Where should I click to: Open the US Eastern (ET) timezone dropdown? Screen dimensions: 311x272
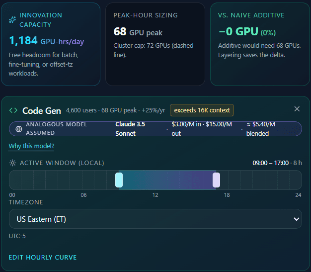155,219
